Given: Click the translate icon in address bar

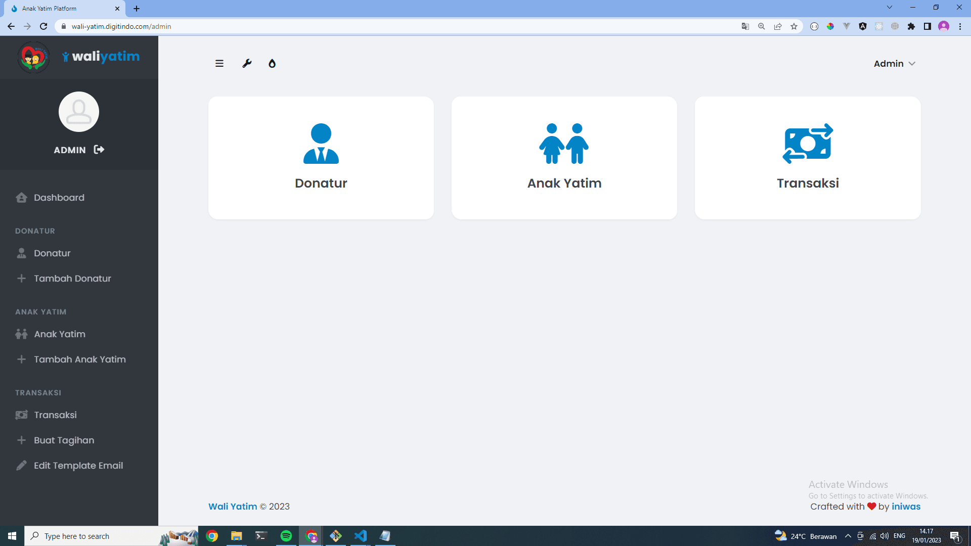Looking at the screenshot, I should pos(745,26).
